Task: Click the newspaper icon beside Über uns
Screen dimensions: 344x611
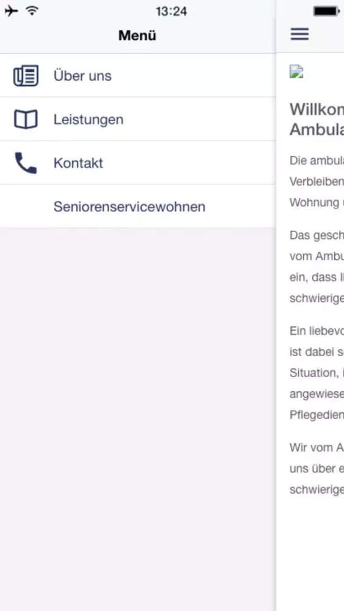Action: click(26, 76)
